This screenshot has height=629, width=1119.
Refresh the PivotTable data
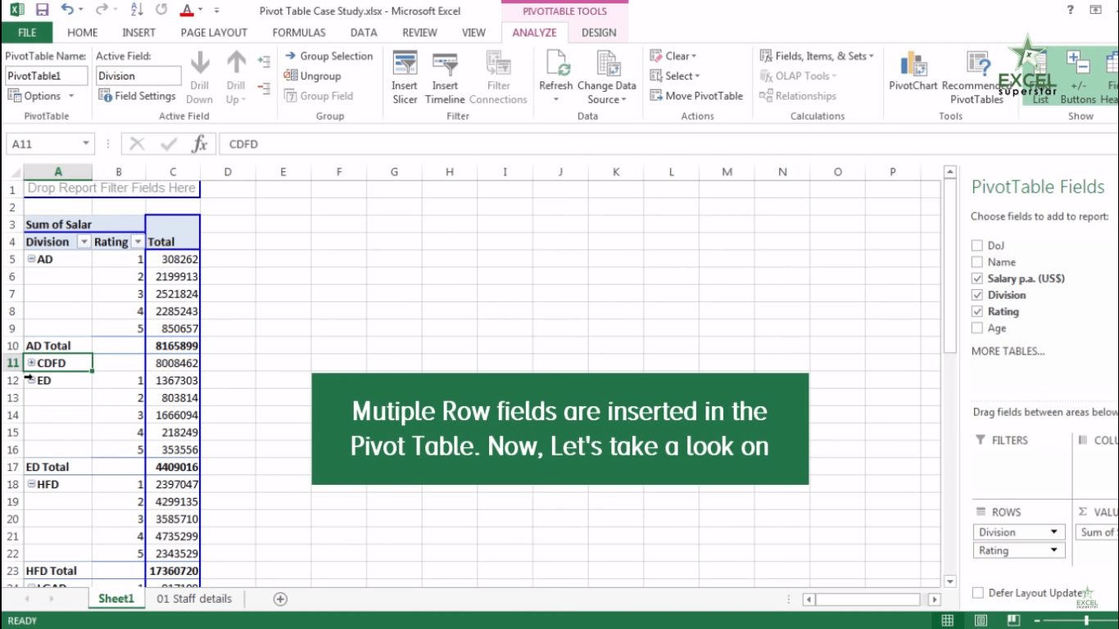[x=555, y=75]
